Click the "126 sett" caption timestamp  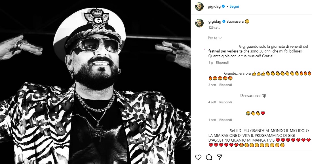[214, 28]
